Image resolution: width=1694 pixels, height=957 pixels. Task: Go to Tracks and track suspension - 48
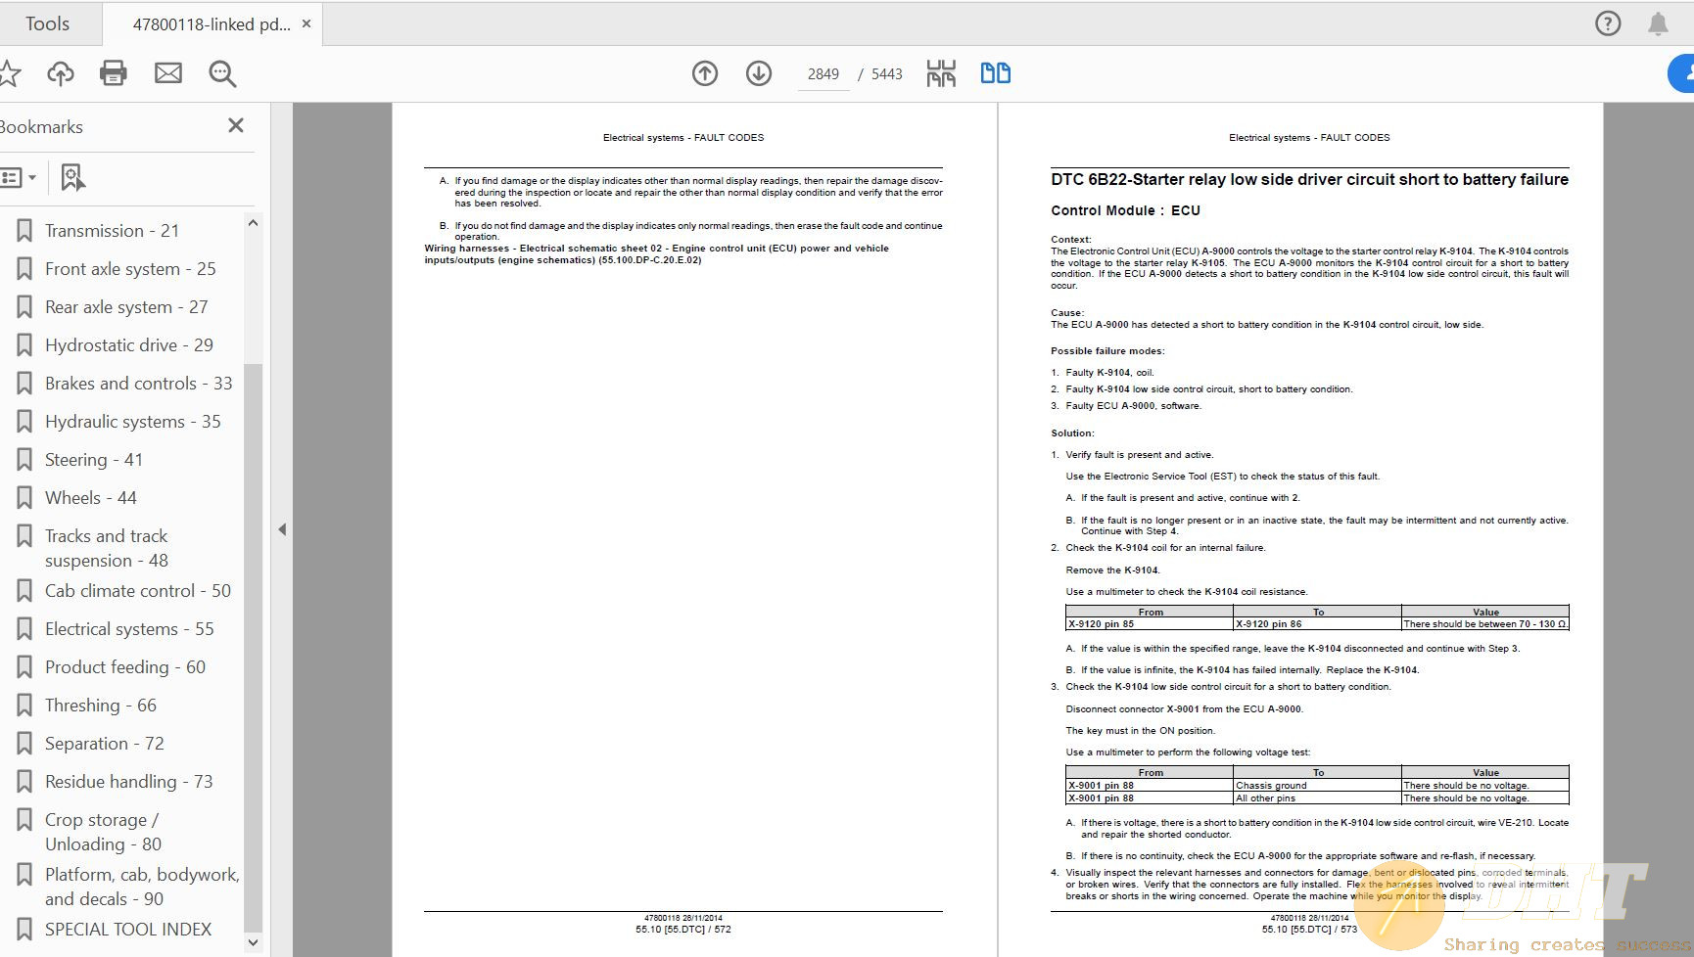(x=107, y=548)
